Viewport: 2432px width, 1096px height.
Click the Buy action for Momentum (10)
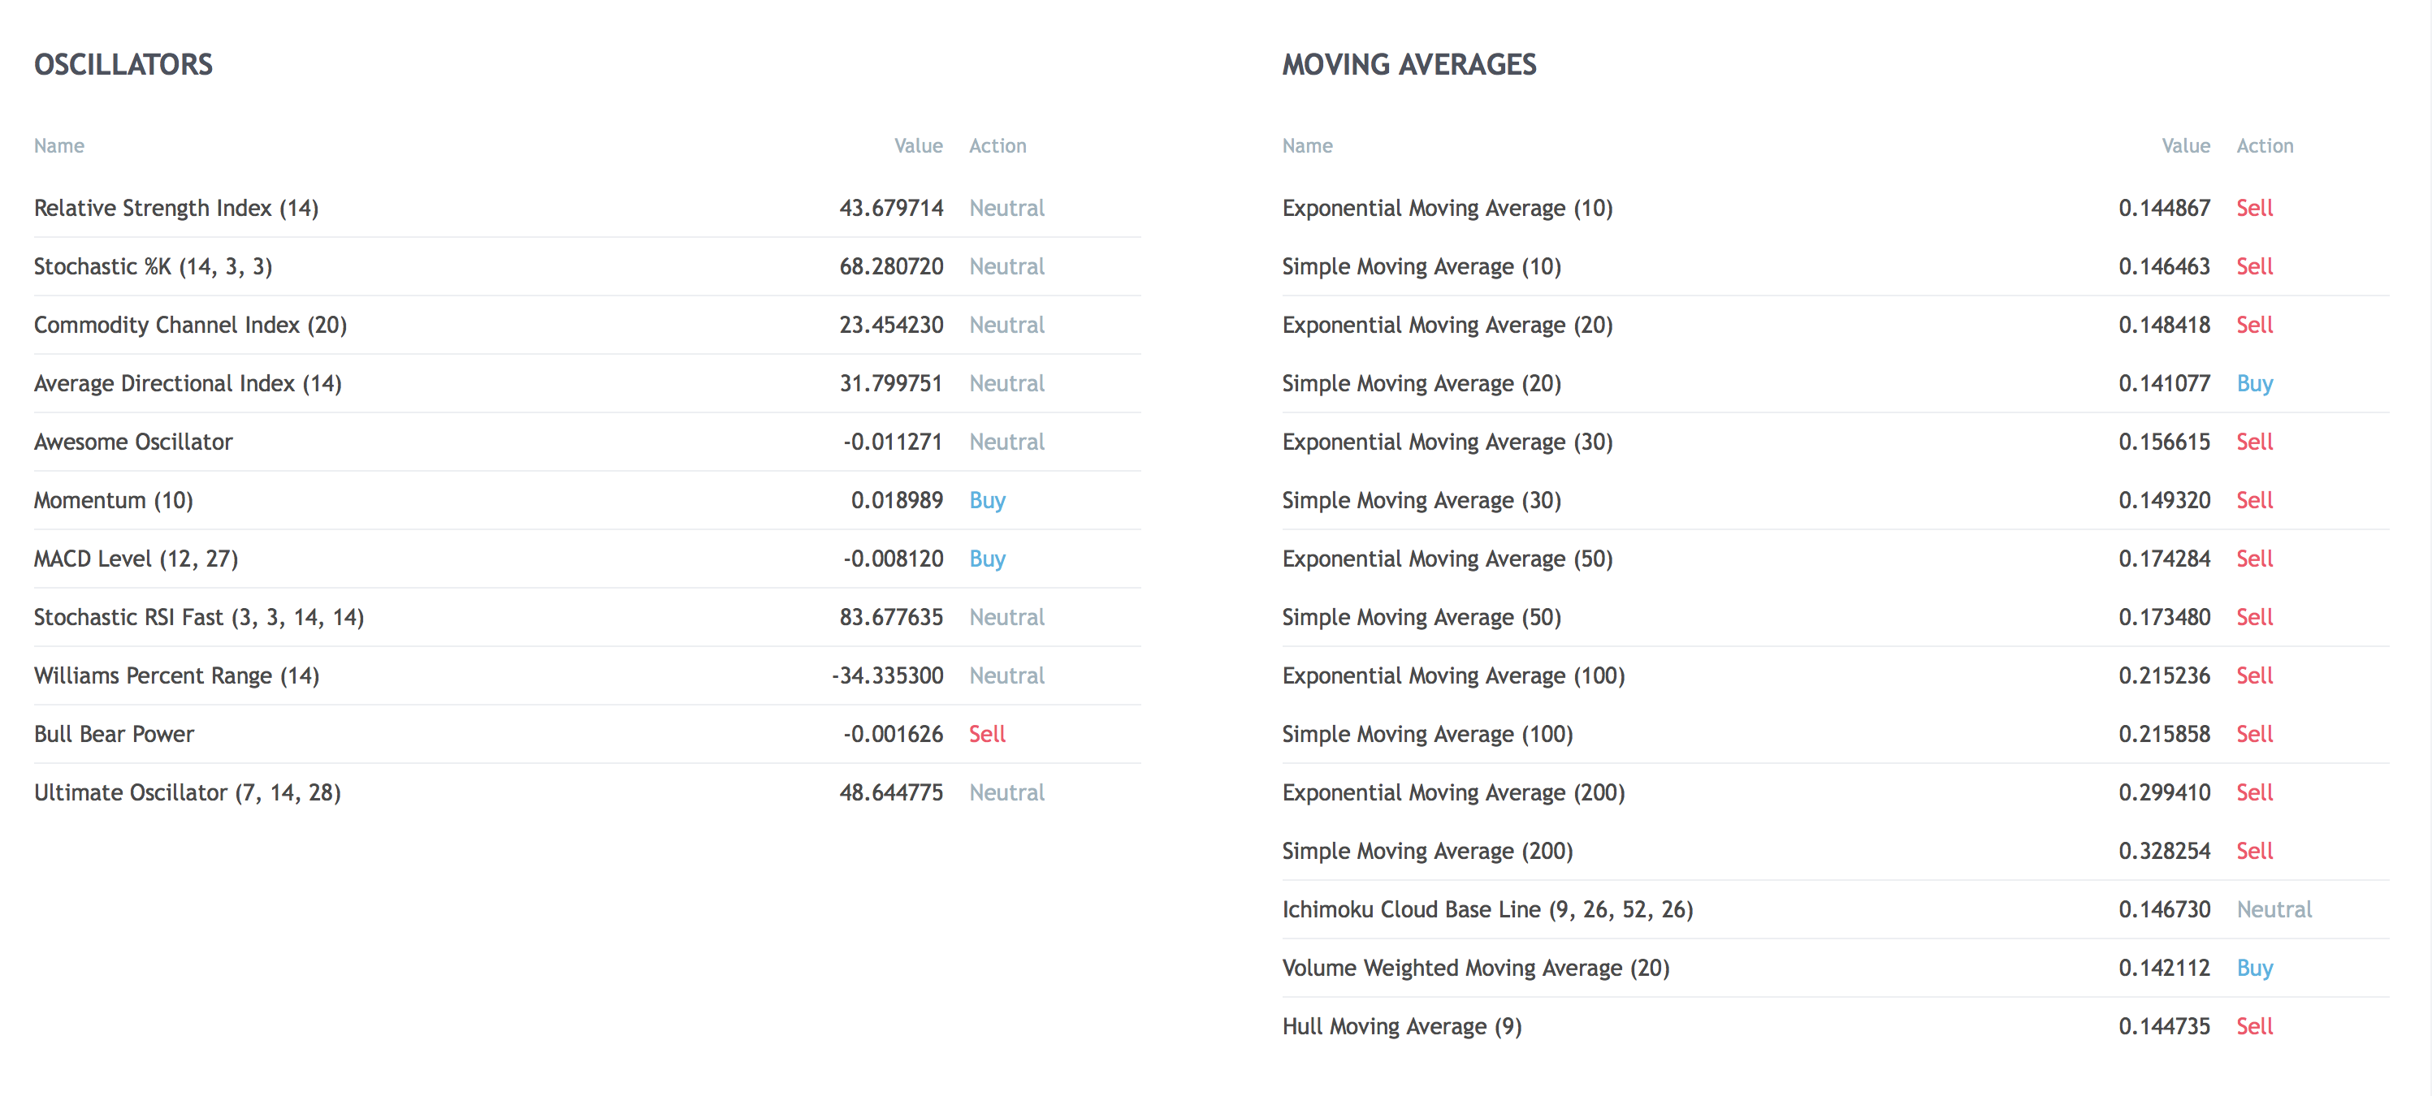pos(987,500)
